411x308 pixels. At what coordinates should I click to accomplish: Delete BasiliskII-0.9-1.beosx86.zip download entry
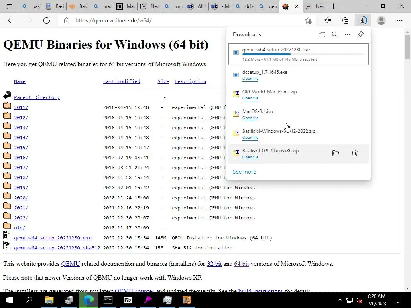pos(355,153)
